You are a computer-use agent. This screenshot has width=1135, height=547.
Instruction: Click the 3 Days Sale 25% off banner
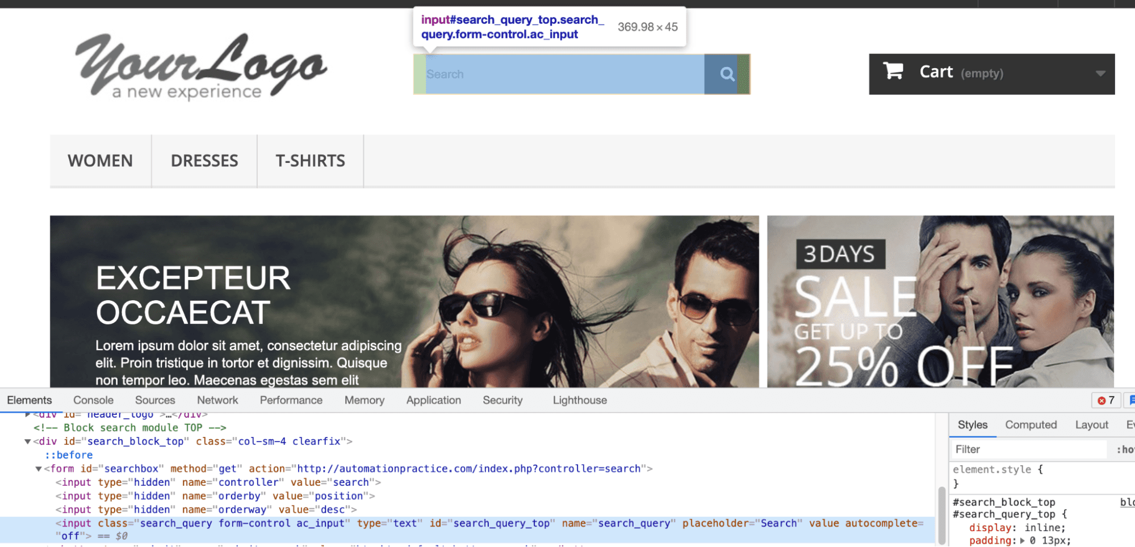pos(940,301)
